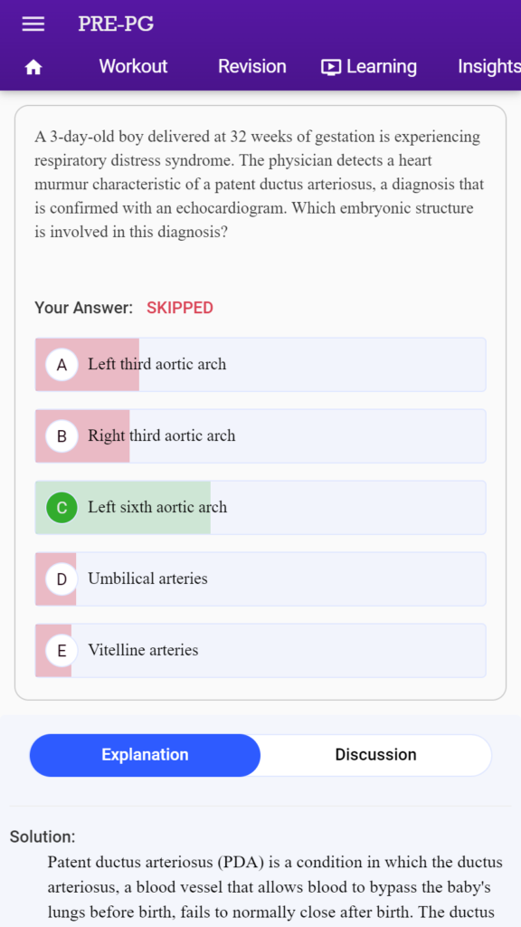Select option circle E
This screenshot has width=521, height=927.
point(62,651)
